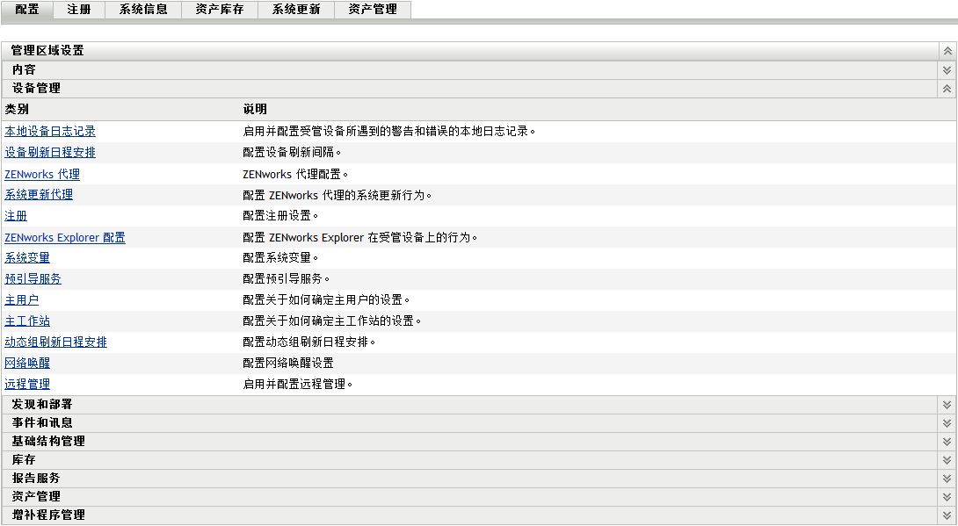Open 动态组刷新日程安排 settings
Screen dimensions: 958x526
[54, 342]
